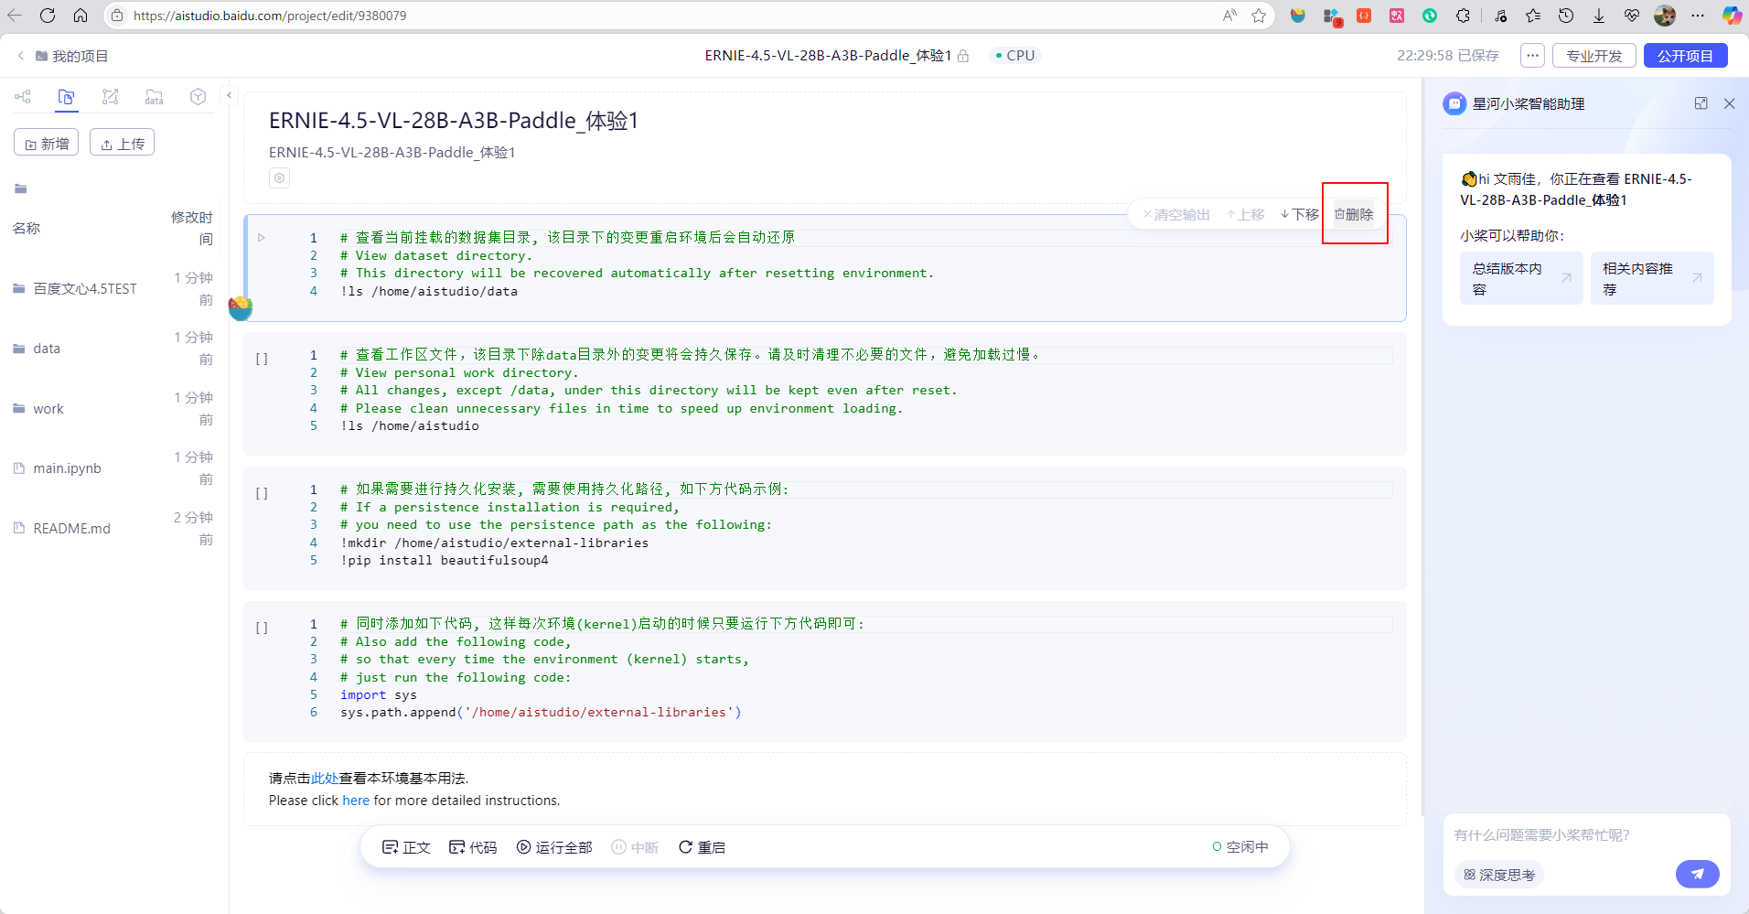Image resolution: width=1749 pixels, height=914 pixels.
Task: Click the 空闲中 kernel status indicator
Action: [x=1240, y=847]
